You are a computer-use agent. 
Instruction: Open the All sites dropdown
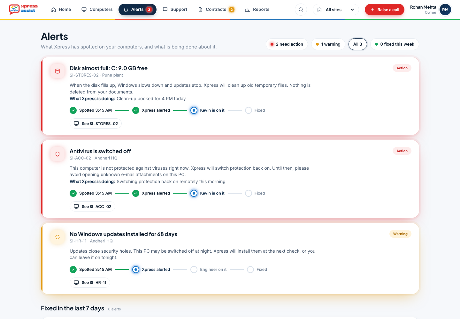pyautogui.click(x=336, y=10)
